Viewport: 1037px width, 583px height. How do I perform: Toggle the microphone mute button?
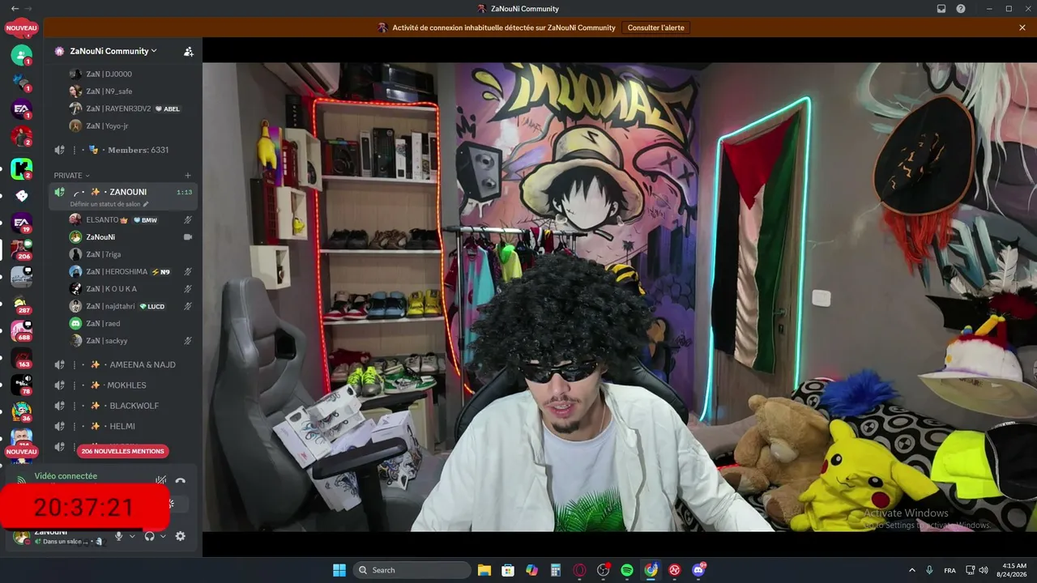point(118,536)
